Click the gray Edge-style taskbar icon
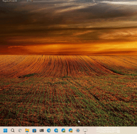 point(20,130)
